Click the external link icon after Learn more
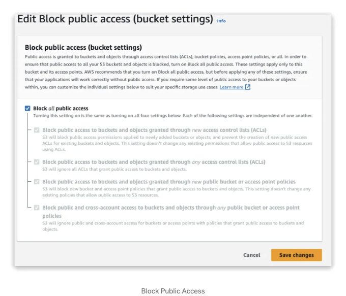The image size is (346, 296). (x=248, y=87)
